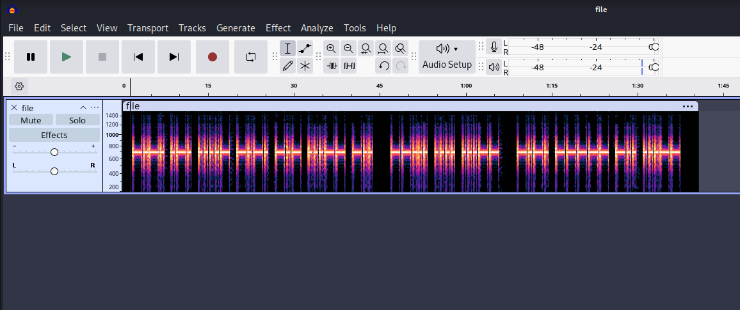Click the Trim audio outside selection icon
Screen dimensions: 740x310
332,65
